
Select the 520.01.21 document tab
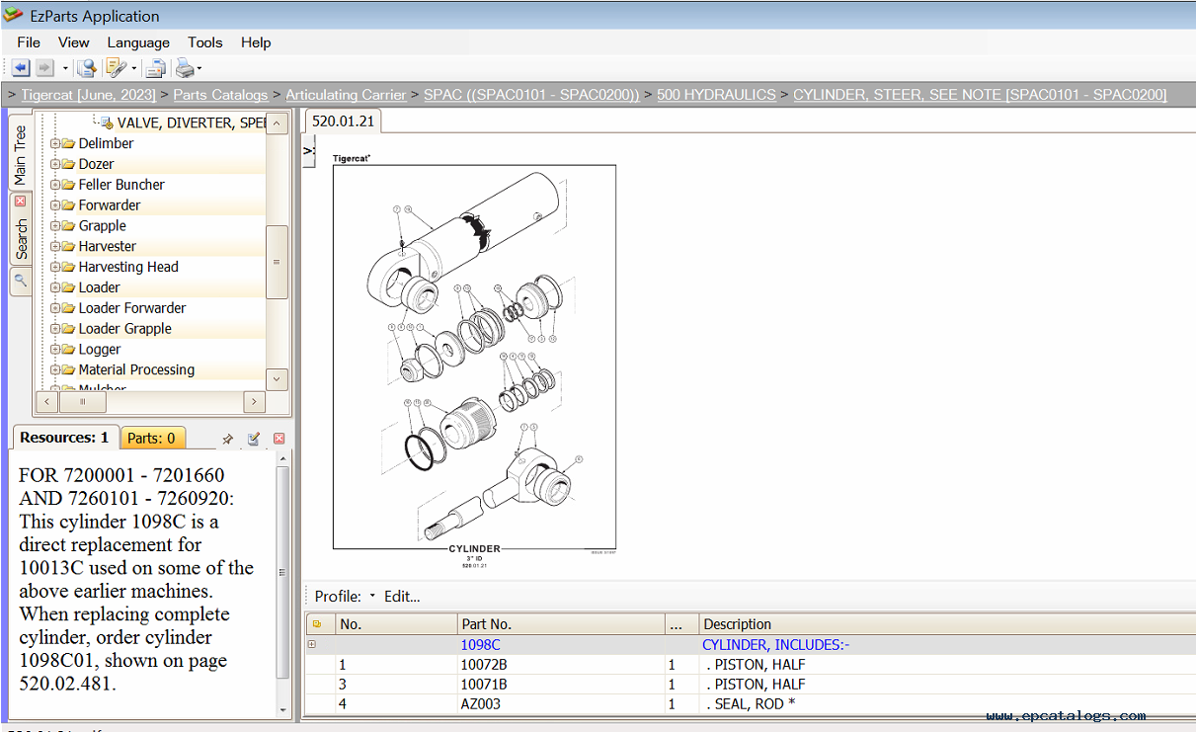click(343, 121)
